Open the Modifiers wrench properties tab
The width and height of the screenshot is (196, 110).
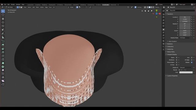coord(164,35)
